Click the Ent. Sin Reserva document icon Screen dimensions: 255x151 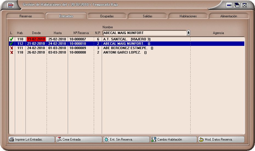tap(106, 139)
